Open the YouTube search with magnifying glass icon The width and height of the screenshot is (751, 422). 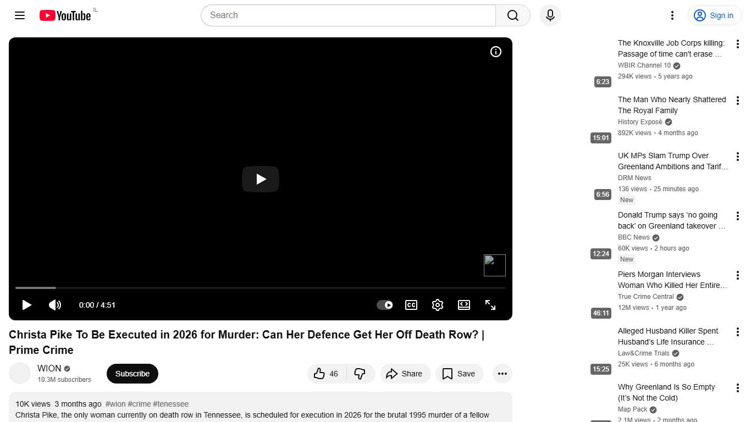(x=511, y=15)
